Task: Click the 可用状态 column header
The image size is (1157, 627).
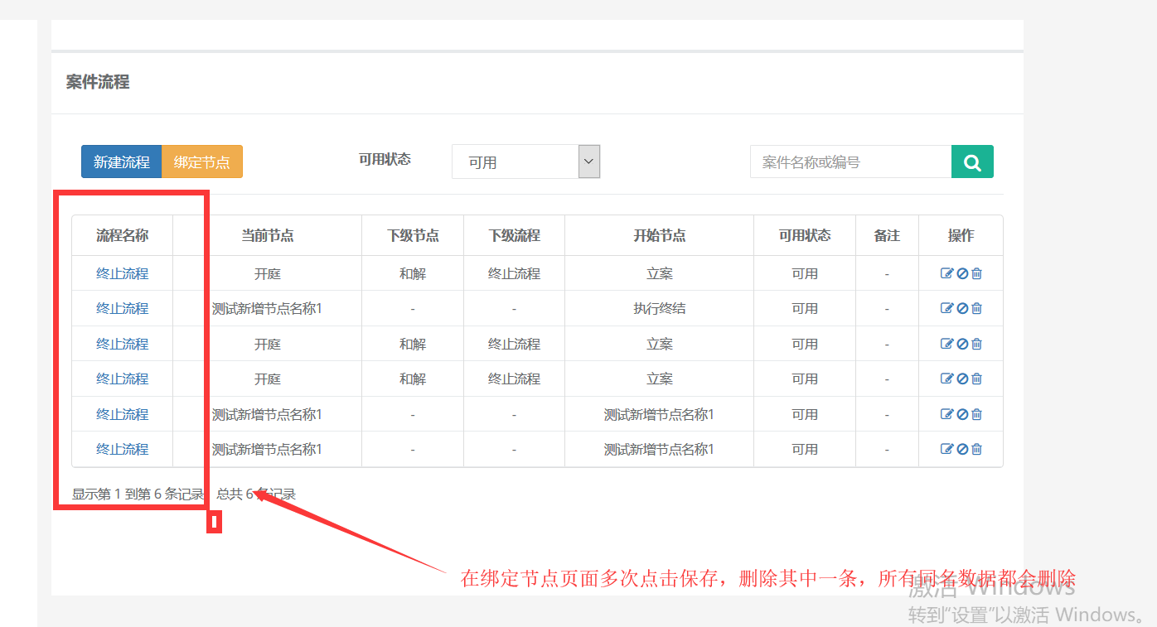Action: (x=804, y=236)
